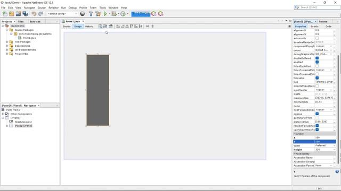Click the Change vertical resizability icon
Viewport: 341px width, 191px height.
tap(152, 26)
